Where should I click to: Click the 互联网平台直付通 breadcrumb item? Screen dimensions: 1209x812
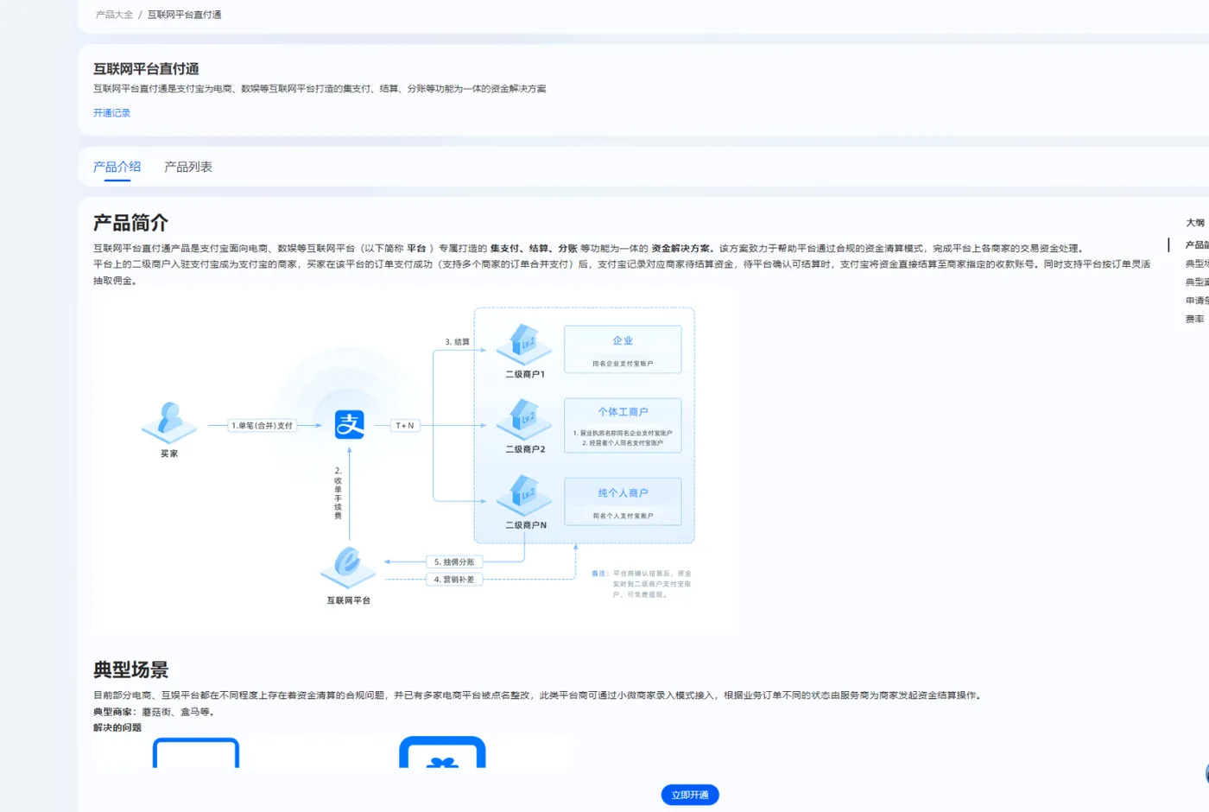pos(184,15)
